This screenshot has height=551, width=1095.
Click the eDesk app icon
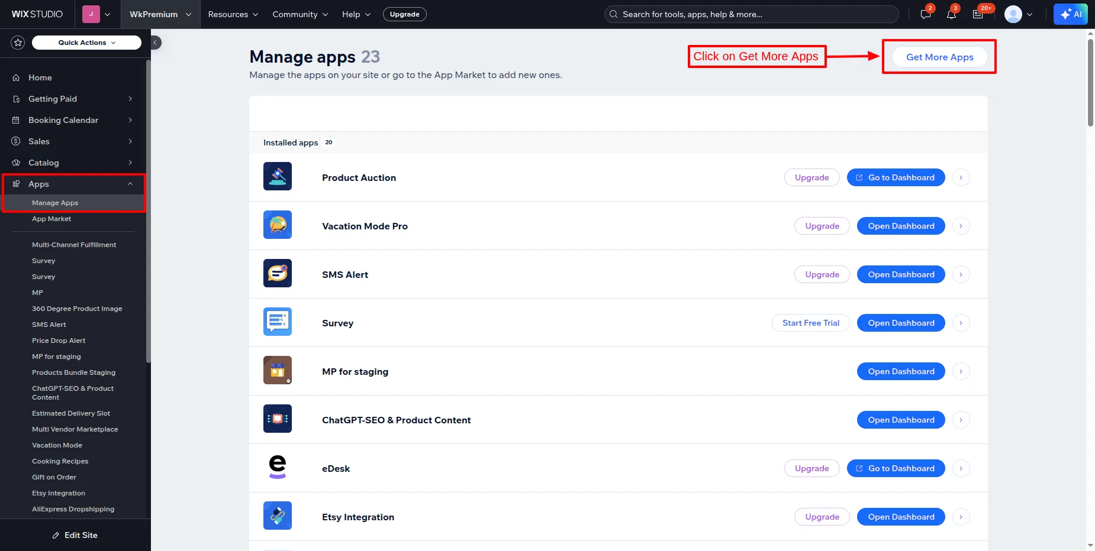coord(277,467)
